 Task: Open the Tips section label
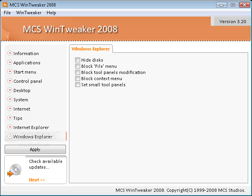(18, 118)
